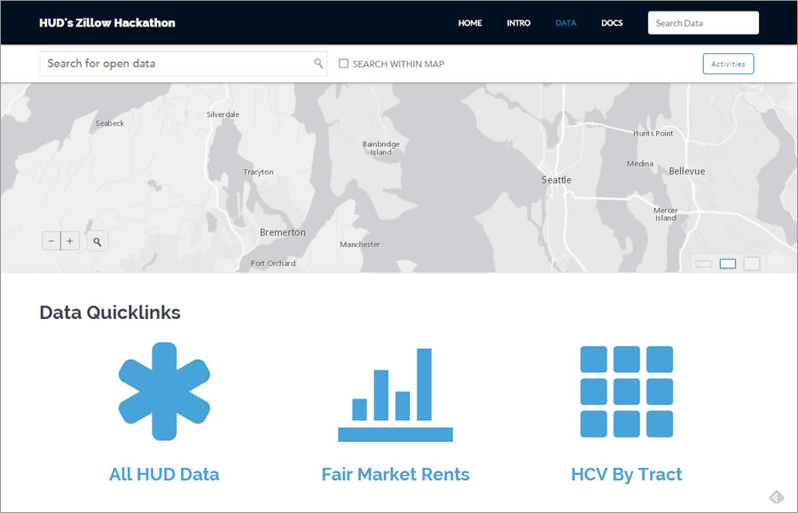Open the HCV By Tract quicklink
This screenshot has height=513, width=798.
627,474
